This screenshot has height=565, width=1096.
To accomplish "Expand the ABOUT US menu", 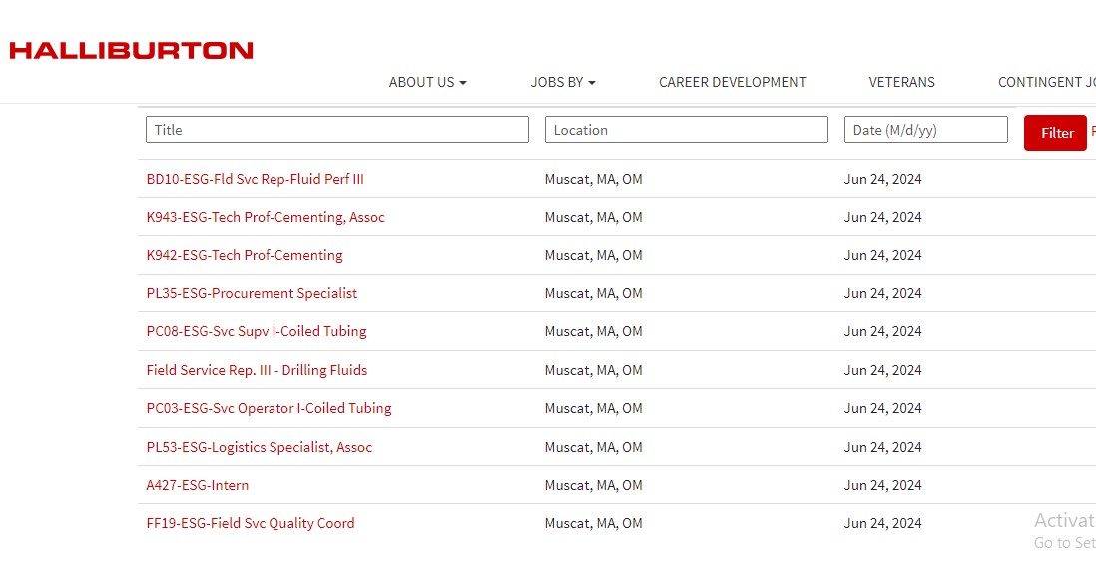I will click(428, 82).
